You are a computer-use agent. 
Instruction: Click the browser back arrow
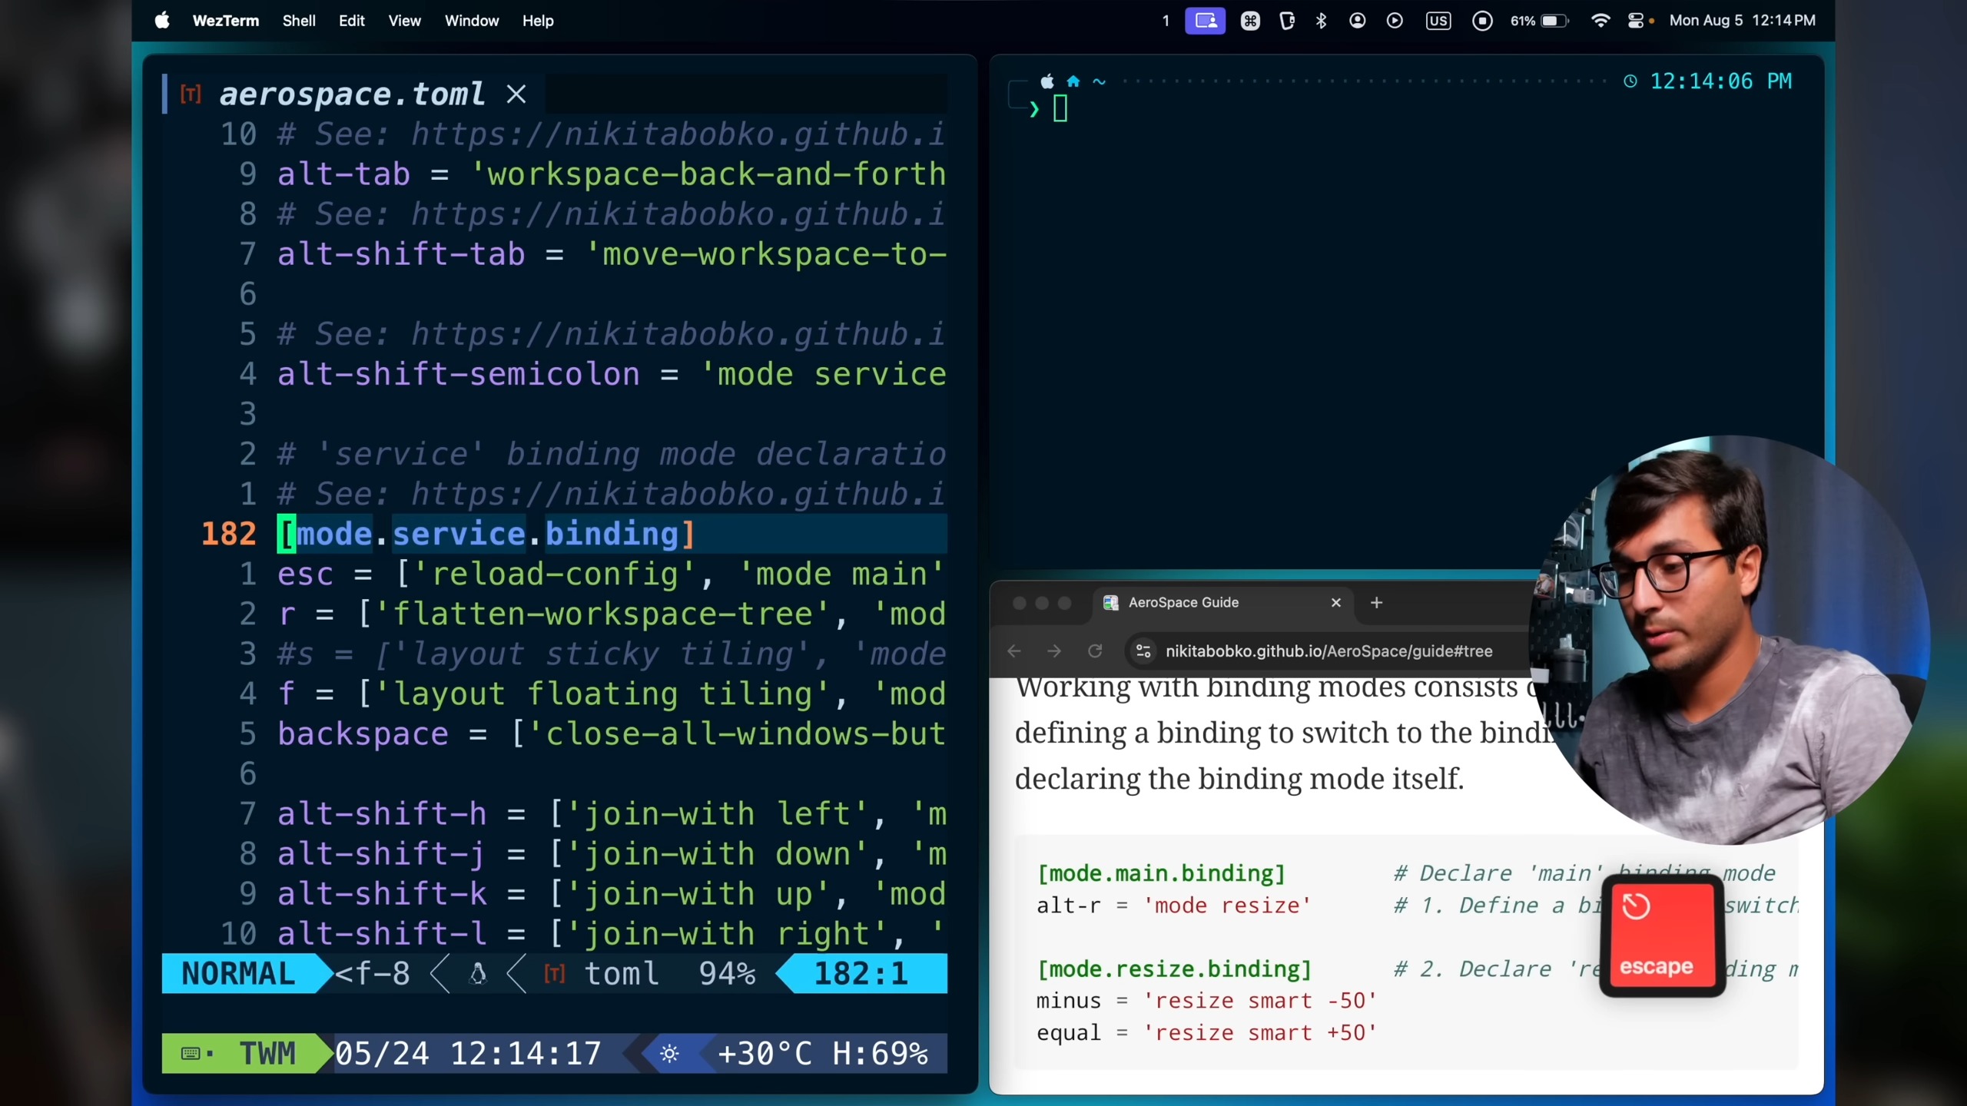(x=1014, y=651)
